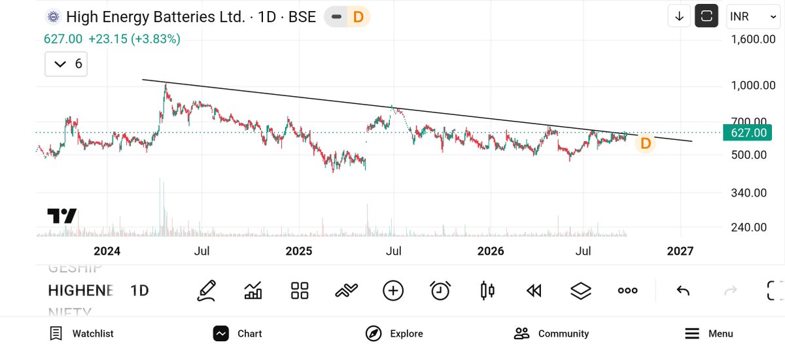This screenshot has height=351, width=785.
Task: Expand the indicators legend showing 6
Action: point(66,64)
